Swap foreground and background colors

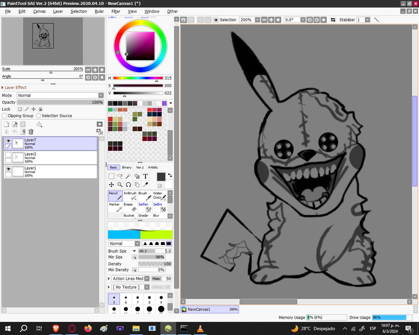[170, 175]
